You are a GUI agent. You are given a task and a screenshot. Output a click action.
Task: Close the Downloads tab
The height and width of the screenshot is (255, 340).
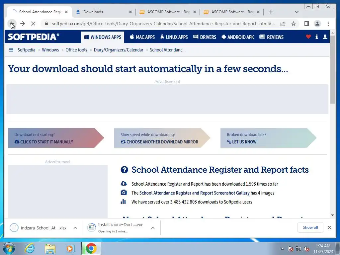point(130,12)
